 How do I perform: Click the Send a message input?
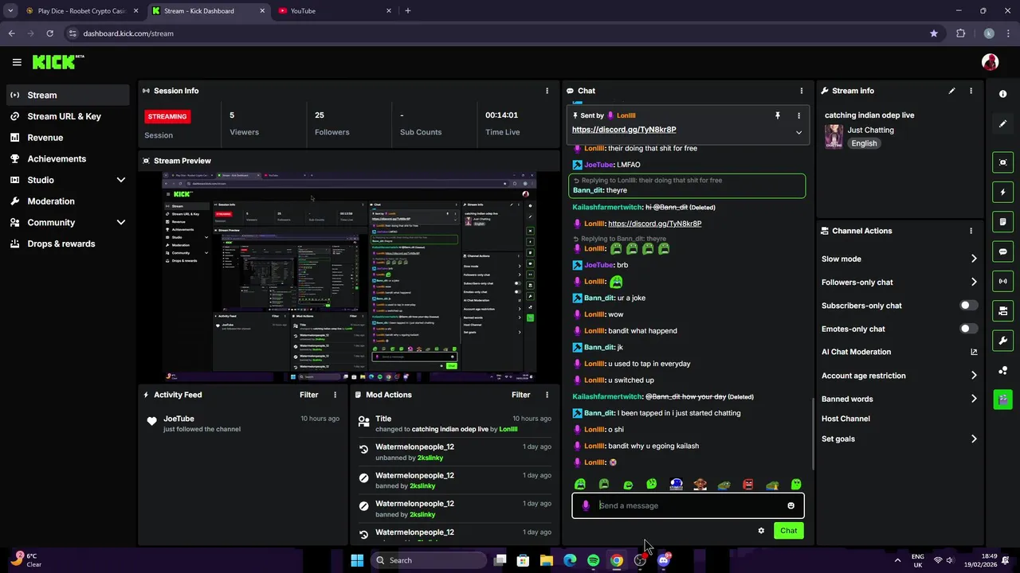[x=688, y=505]
